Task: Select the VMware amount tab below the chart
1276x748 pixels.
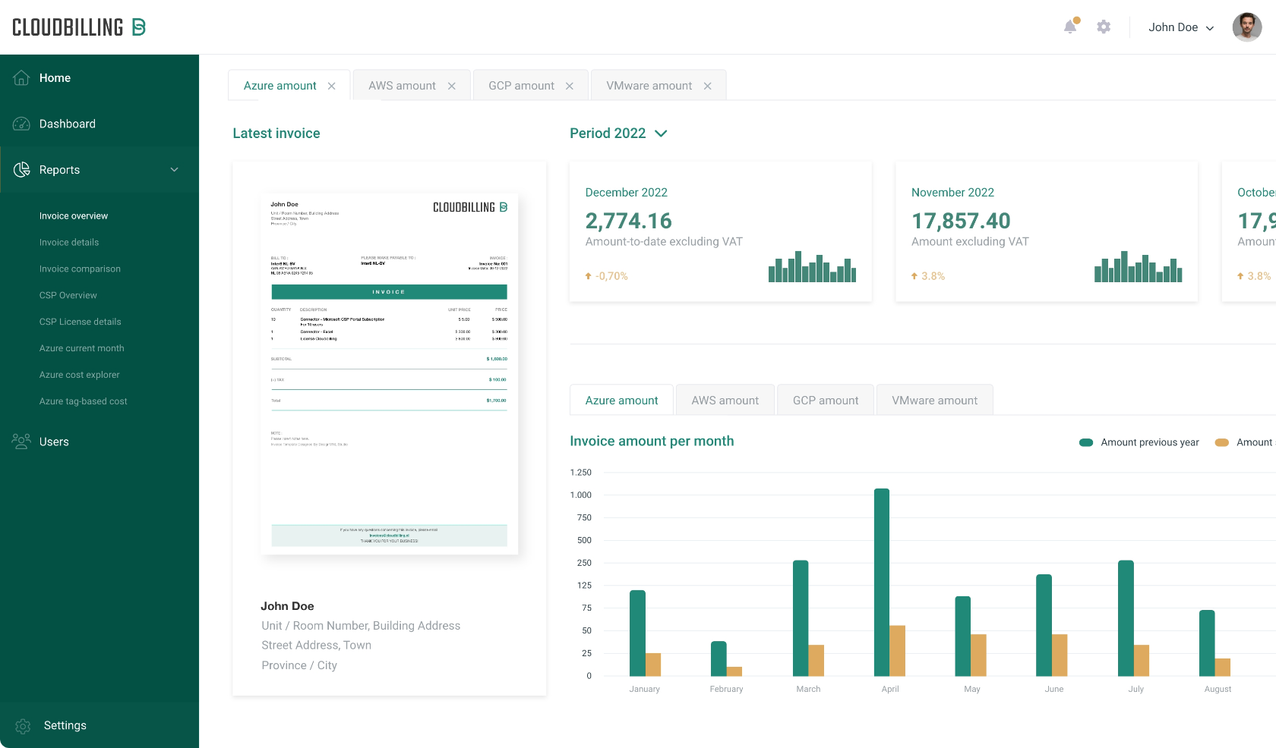Action: click(934, 400)
